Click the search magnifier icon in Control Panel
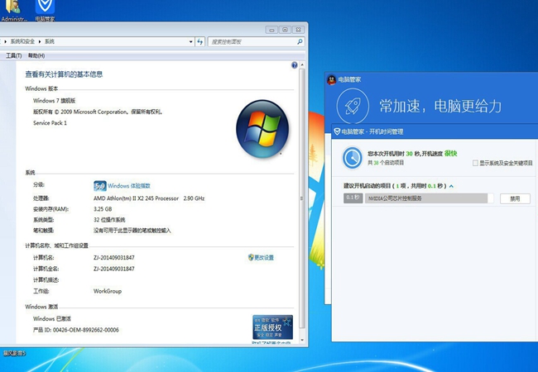This screenshot has width=538, height=372. pos(300,41)
